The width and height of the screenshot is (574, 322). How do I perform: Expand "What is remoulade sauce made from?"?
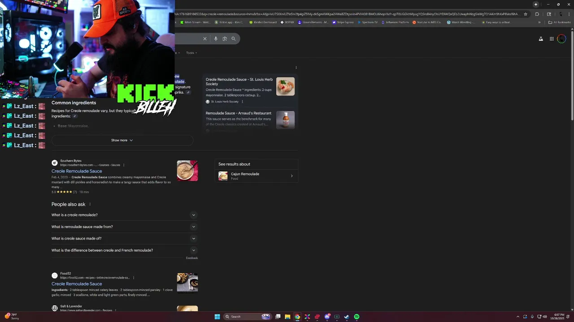point(124,227)
